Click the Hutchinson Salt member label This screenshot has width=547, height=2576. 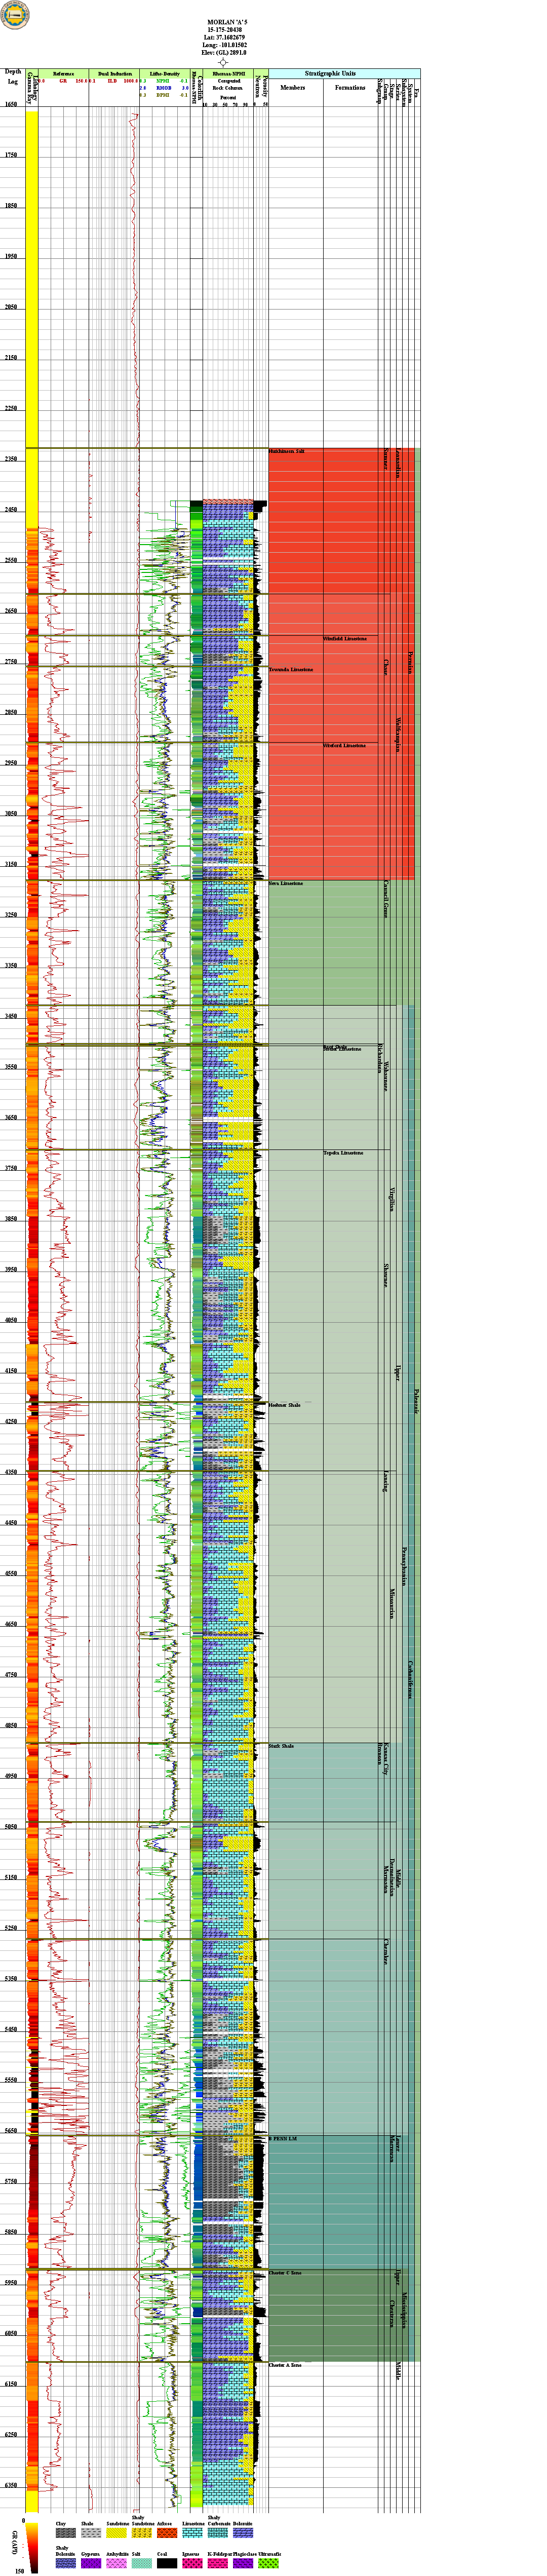287,452
